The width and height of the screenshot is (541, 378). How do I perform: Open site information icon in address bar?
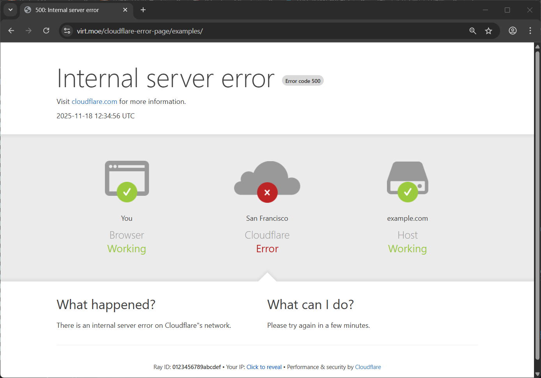pyautogui.click(x=67, y=31)
